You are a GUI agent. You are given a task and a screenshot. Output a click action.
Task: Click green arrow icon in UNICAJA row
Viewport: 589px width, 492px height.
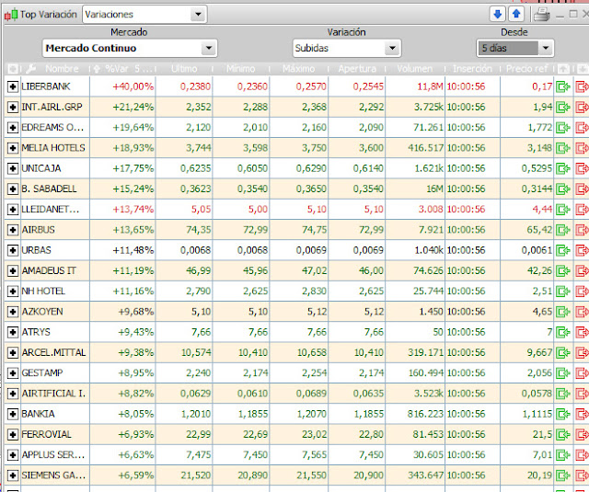pos(563,168)
